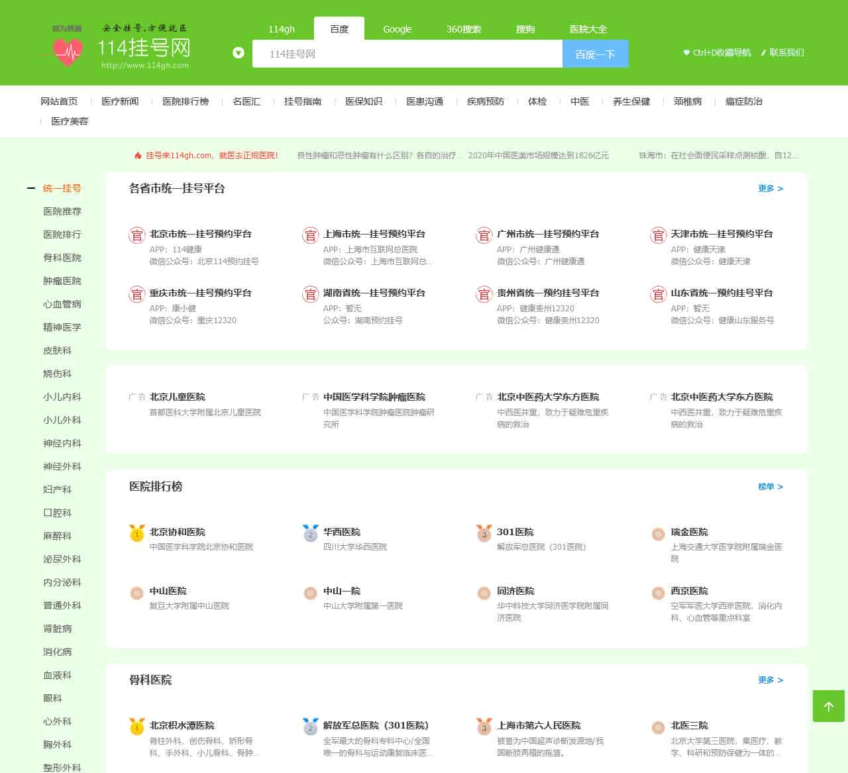Image resolution: width=848 pixels, height=773 pixels.
Task: Click the rank icon beside 北医三院
Action: coord(659,727)
